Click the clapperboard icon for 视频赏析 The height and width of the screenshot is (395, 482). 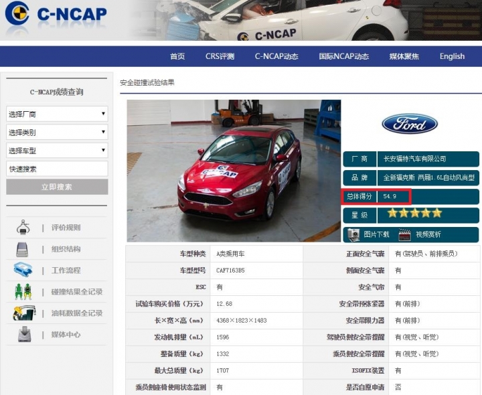(x=404, y=234)
